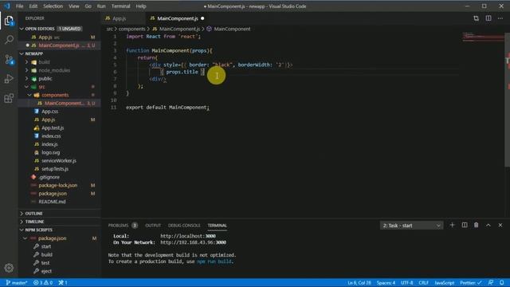Screen dimensions: 510x287
Task: Split the terminal panel
Action: tap(464, 225)
